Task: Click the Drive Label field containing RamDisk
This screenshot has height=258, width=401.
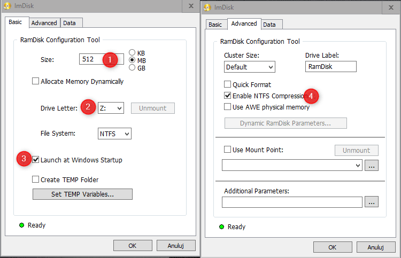Action: [x=331, y=66]
